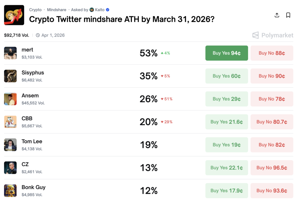Open the Mindshare category link
The height and width of the screenshot is (201, 297).
click(x=57, y=10)
